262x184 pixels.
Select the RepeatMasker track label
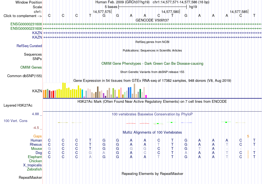coord(30,177)
